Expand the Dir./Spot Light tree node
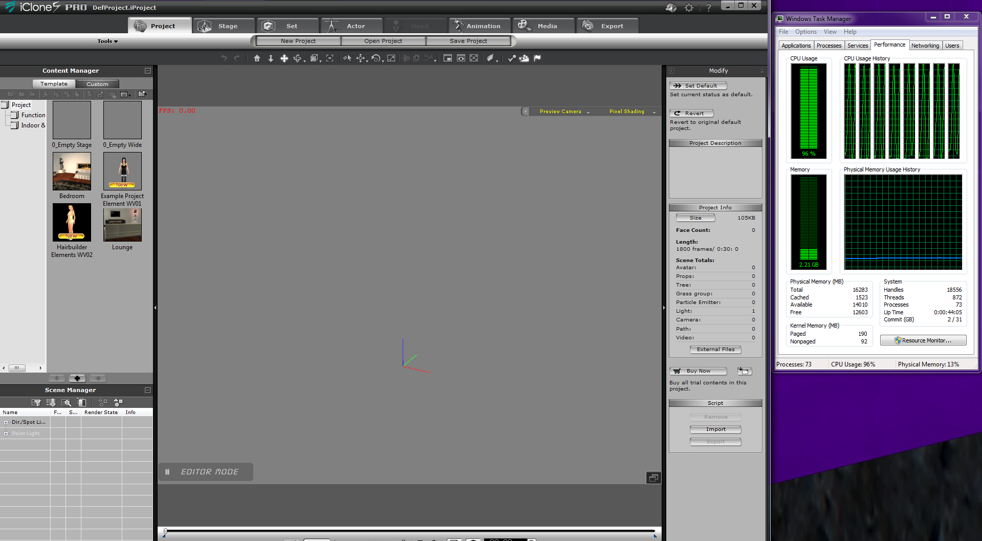Screen dimensions: 982x541 6,423
